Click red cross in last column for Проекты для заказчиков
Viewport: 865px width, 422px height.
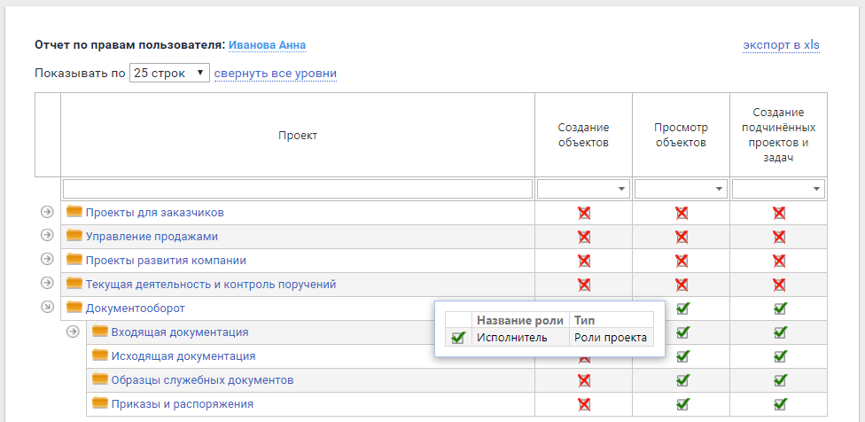click(x=779, y=213)
